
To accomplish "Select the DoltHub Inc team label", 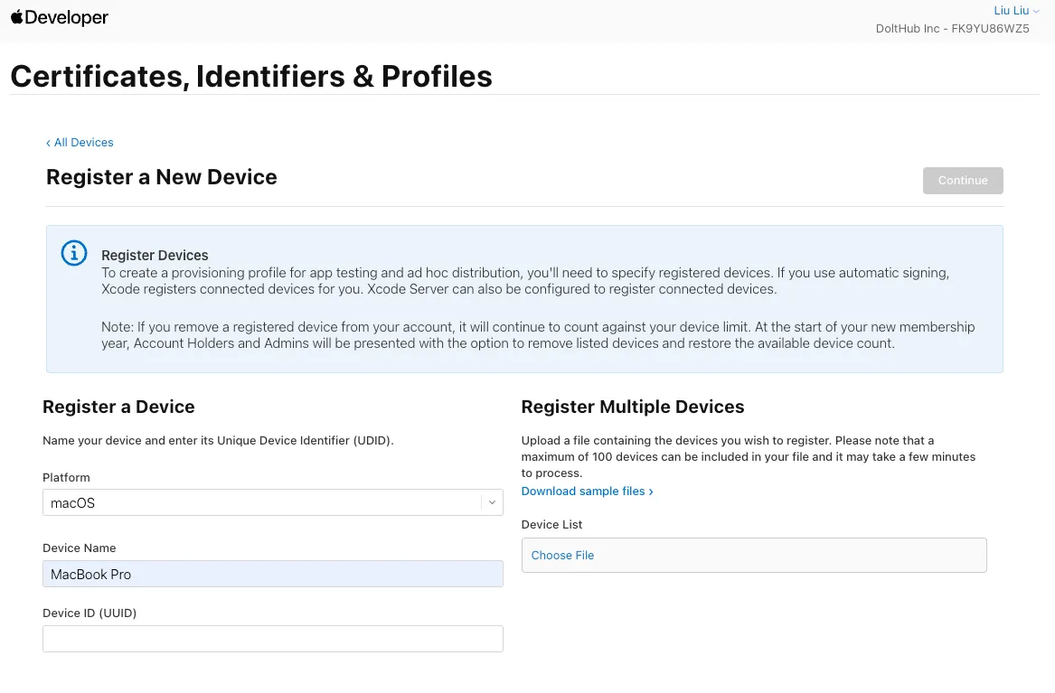I will (x=952, y=28).
